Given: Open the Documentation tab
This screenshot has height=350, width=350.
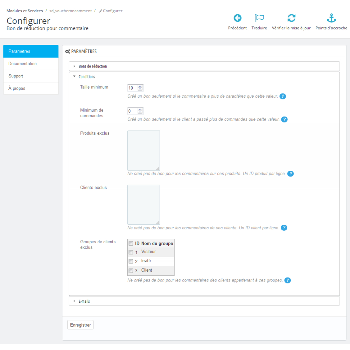Looking at the screenshot, I should pyautogui.click(x=31, y=64).
